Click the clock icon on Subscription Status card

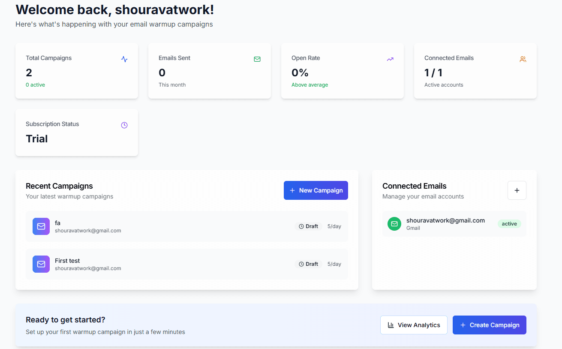[124, 125]
